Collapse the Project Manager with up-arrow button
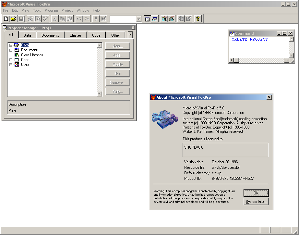Screen dimensions: 299x235 coord(130,35)
